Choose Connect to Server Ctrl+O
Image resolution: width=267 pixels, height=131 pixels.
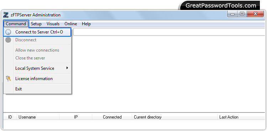point(37,32)
